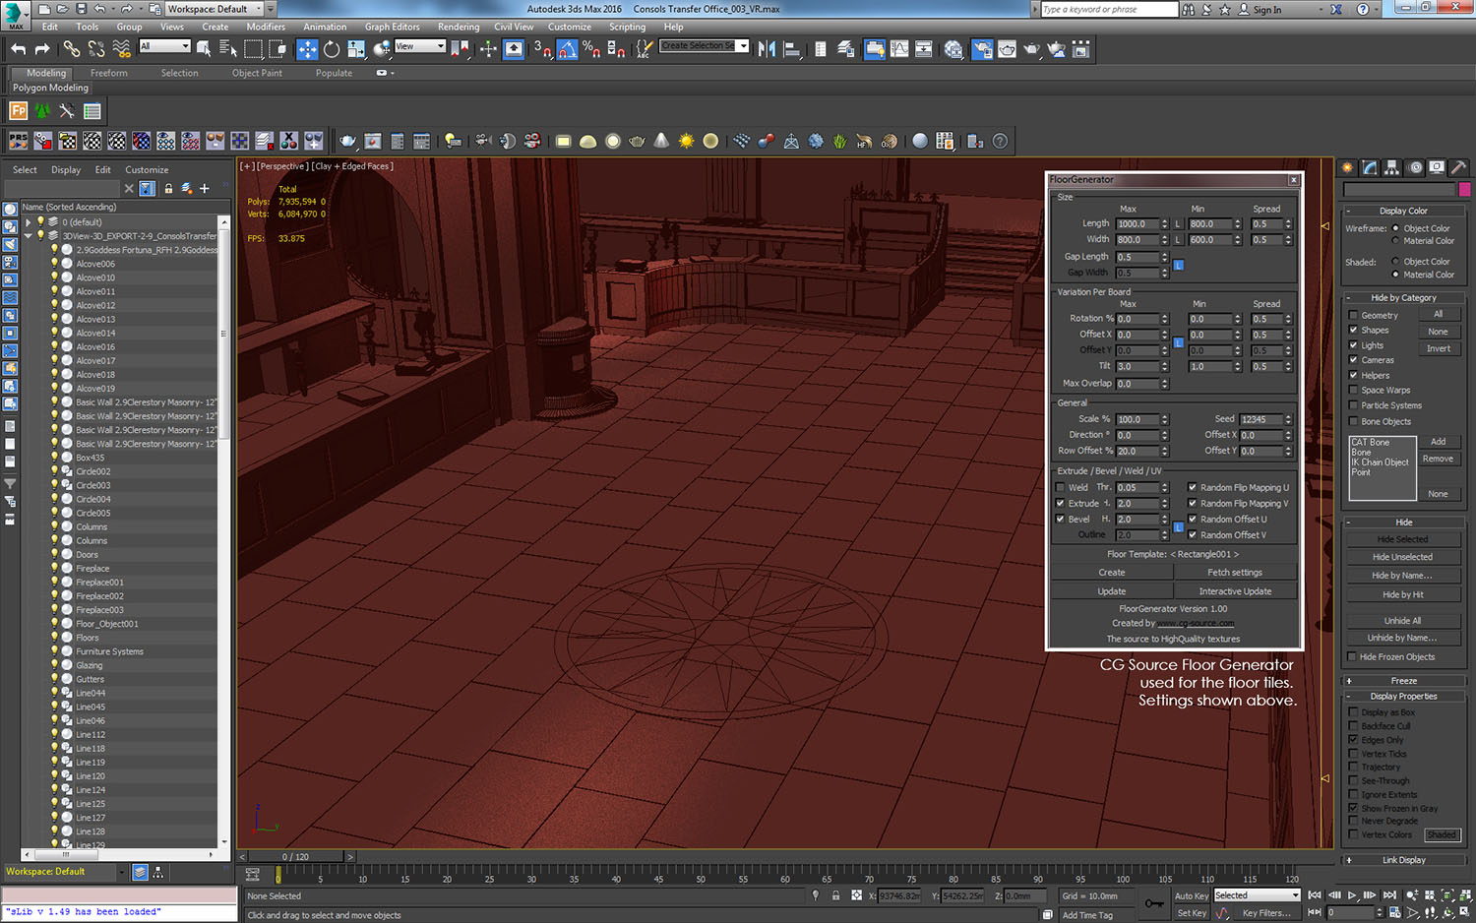This screenshot has width=1476, height=923.
Task: Open the Modifiers menu
Action: click(265, 28)
